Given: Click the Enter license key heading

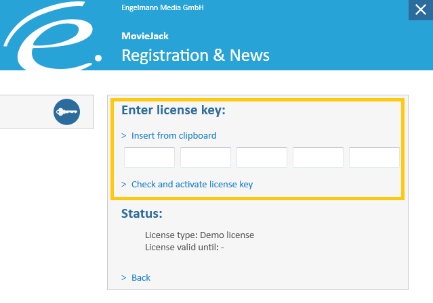Looking at the screenshot, I should coord(173,110).
